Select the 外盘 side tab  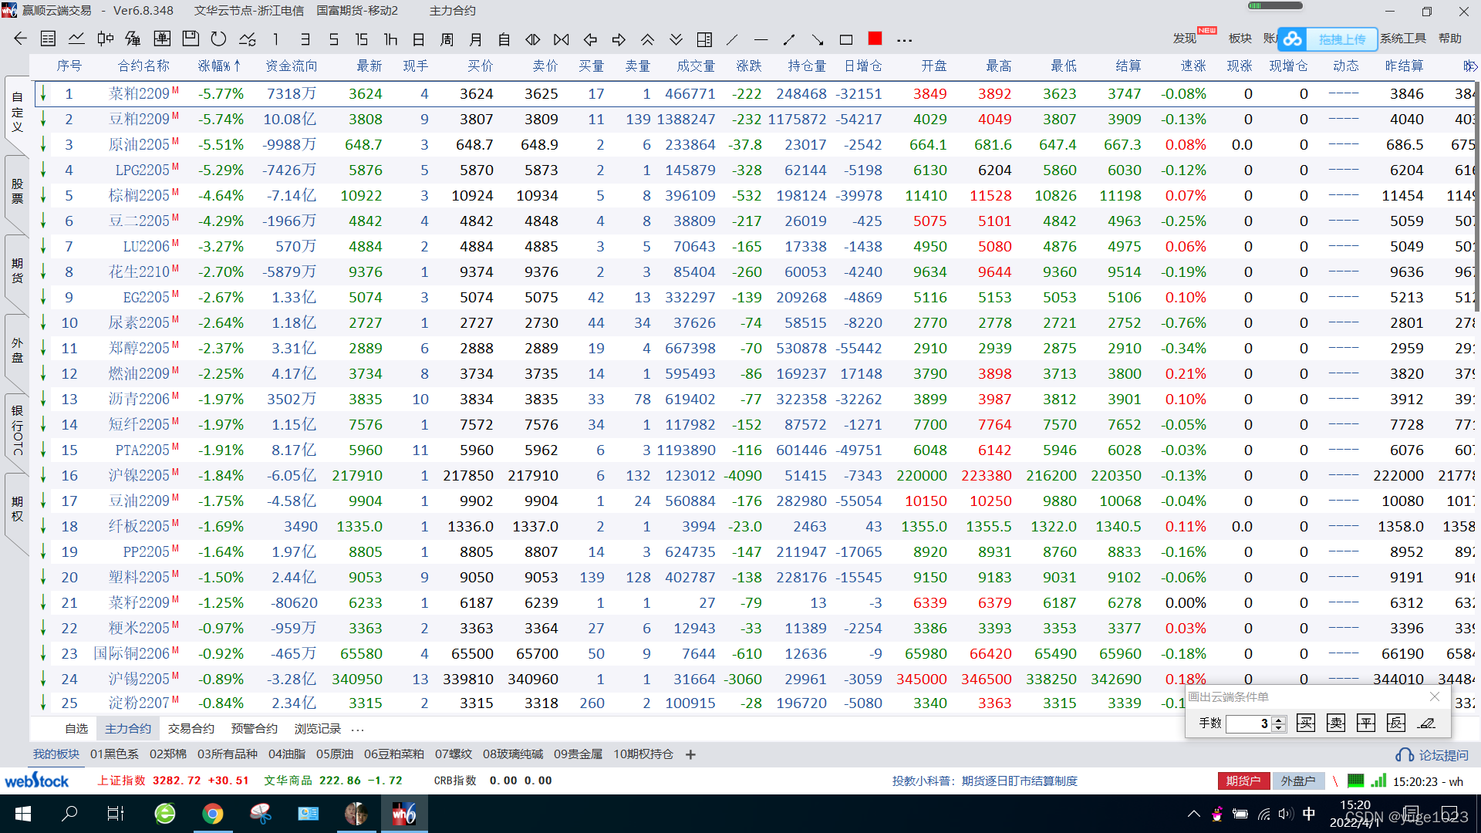[17, 349]
